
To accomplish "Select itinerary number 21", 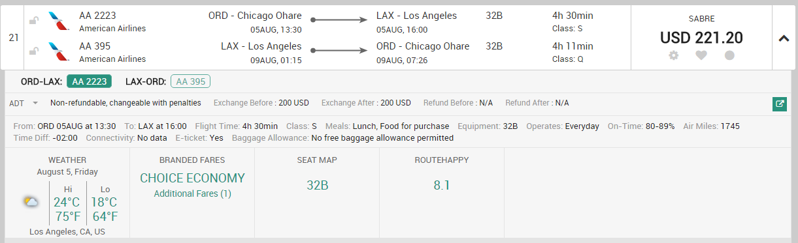I will tap(13, 38).
